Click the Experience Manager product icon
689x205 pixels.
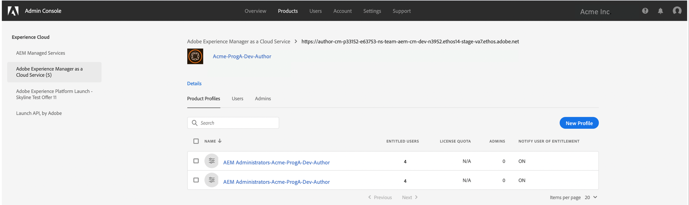pos(195,56)
